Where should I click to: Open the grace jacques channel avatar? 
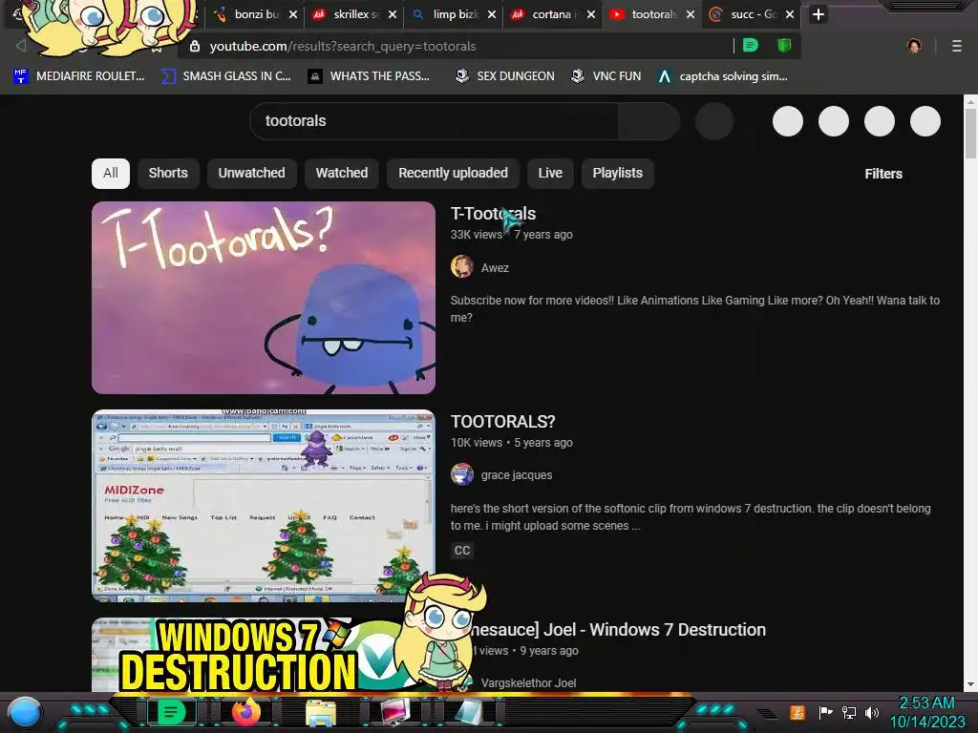[461, 474]
